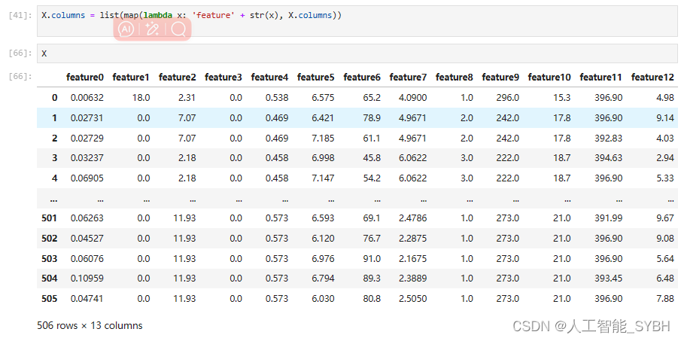Click the 506 rows × 13 columns summary
681x341 pixels.
(x=90, y=325)
